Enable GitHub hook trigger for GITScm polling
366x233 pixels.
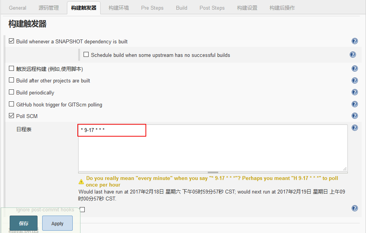[11, 104]
